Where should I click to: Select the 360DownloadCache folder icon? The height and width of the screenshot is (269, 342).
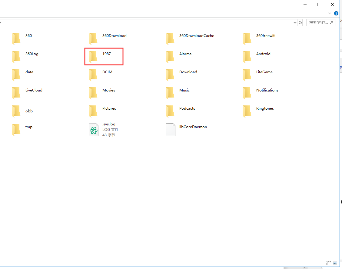click(x=170, y=38)
